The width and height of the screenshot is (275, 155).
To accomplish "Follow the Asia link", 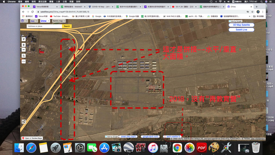I will [32, 21].
